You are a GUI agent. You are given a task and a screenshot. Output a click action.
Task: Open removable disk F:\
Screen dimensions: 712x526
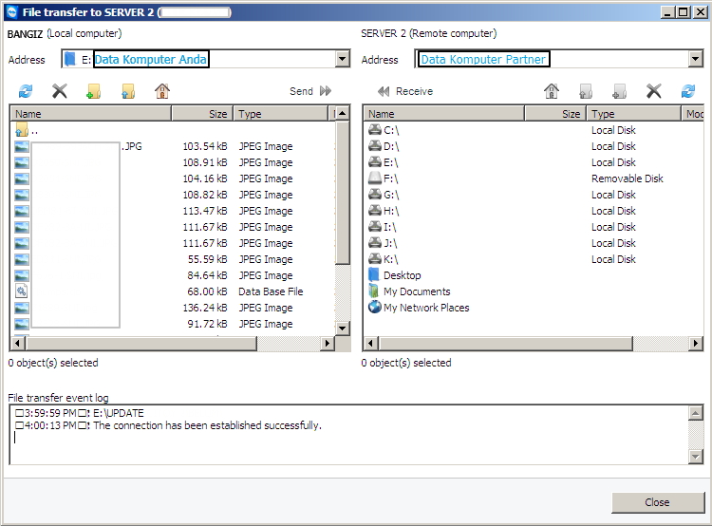(x=384, y=178)
